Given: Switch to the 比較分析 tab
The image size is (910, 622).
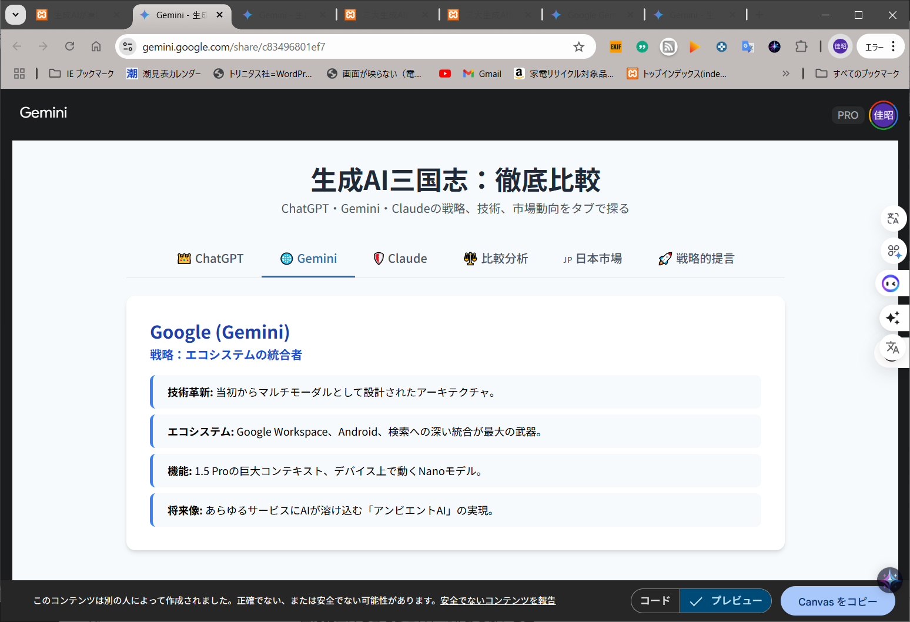Looking at the screenshot, I should [x=496, y=259].
